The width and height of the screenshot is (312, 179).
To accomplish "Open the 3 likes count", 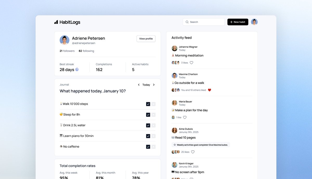I will [185, 63].
